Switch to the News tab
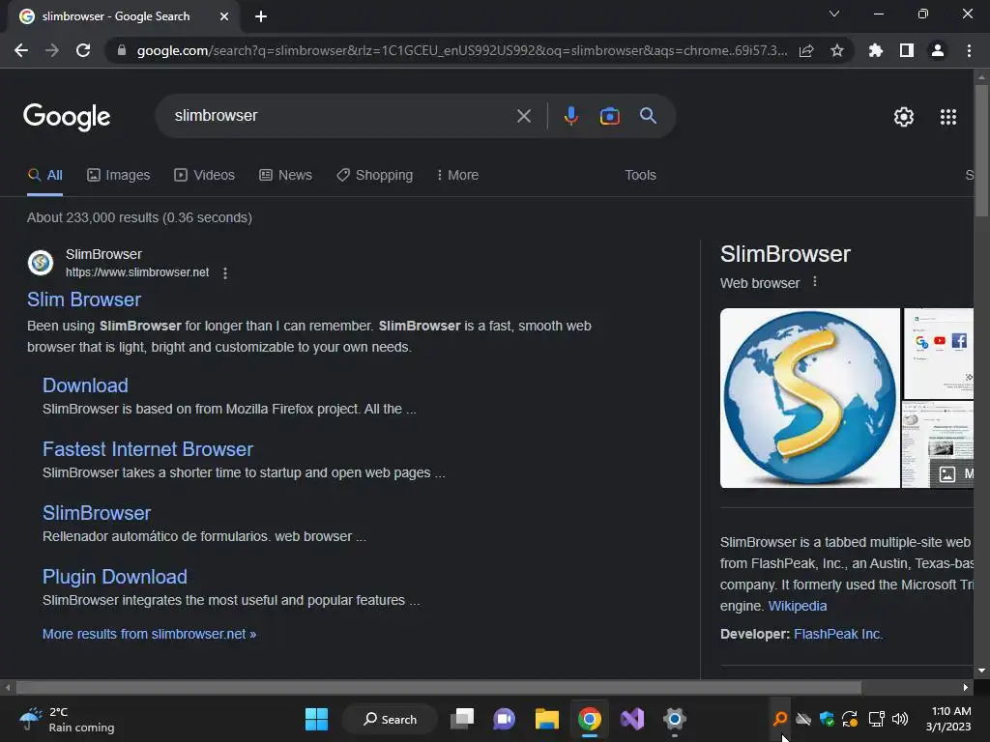 [286, 176]
